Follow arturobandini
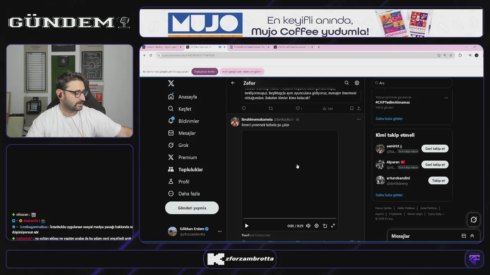The width and height of the screenshot is (490, 275). pyautogui.click(x=438, y=181)
